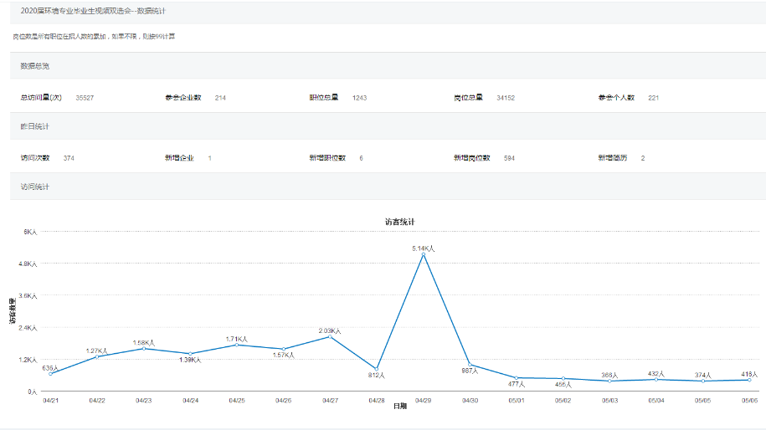Click the 04/21 data point showing 635人
The width and height of the screenshot is (766, 430).
(50, 374)
